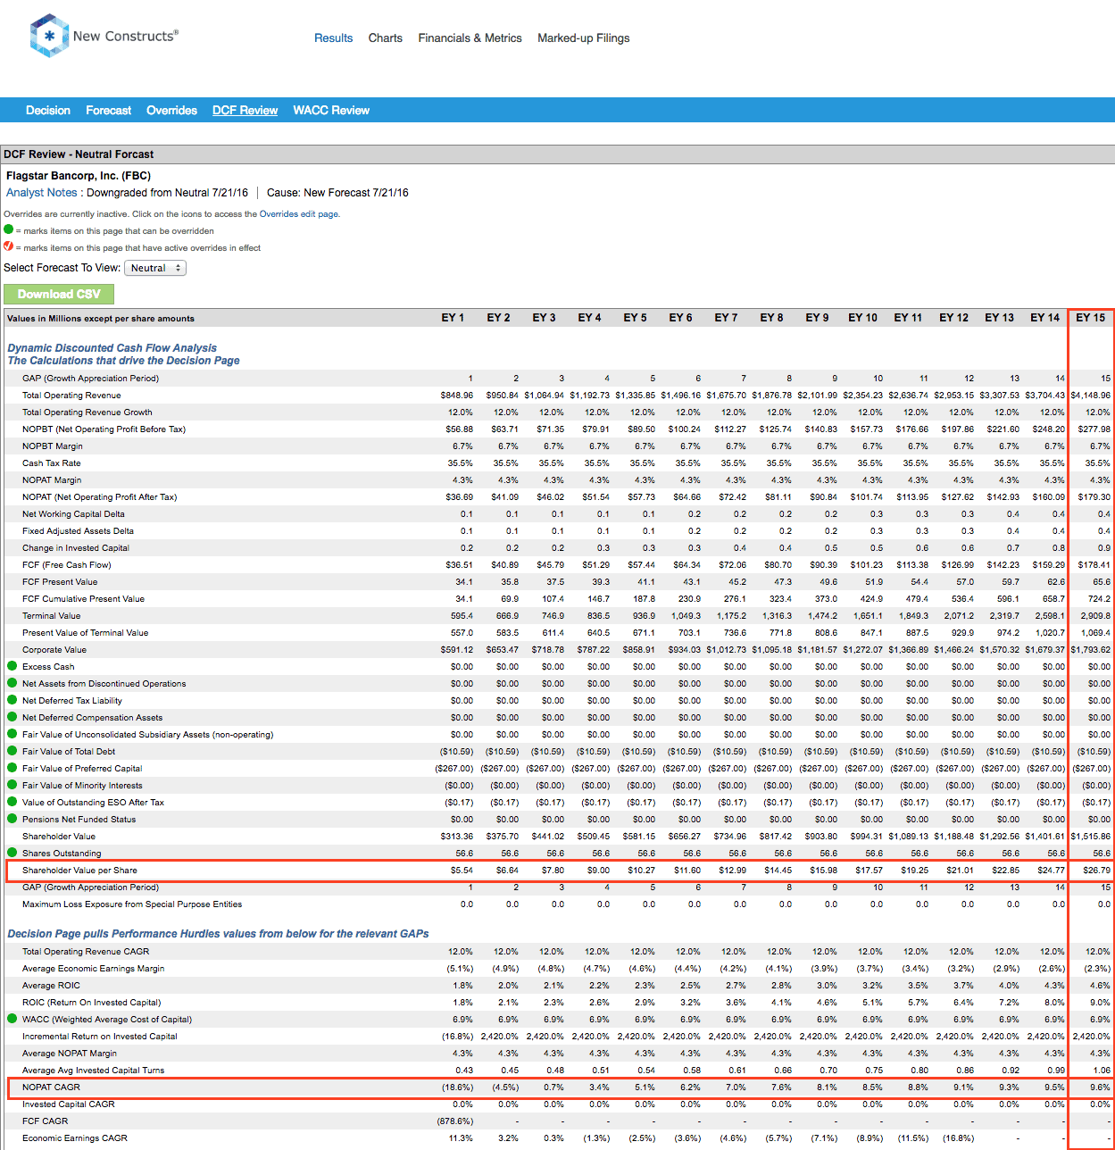Click the 'Shareholder Value per Share' row label
This screenshot has height=1150, width=1115.
point(80,871)
